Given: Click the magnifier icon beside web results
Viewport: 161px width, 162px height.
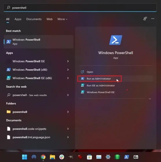Looking at the screenshot, I should click(9, 95).
